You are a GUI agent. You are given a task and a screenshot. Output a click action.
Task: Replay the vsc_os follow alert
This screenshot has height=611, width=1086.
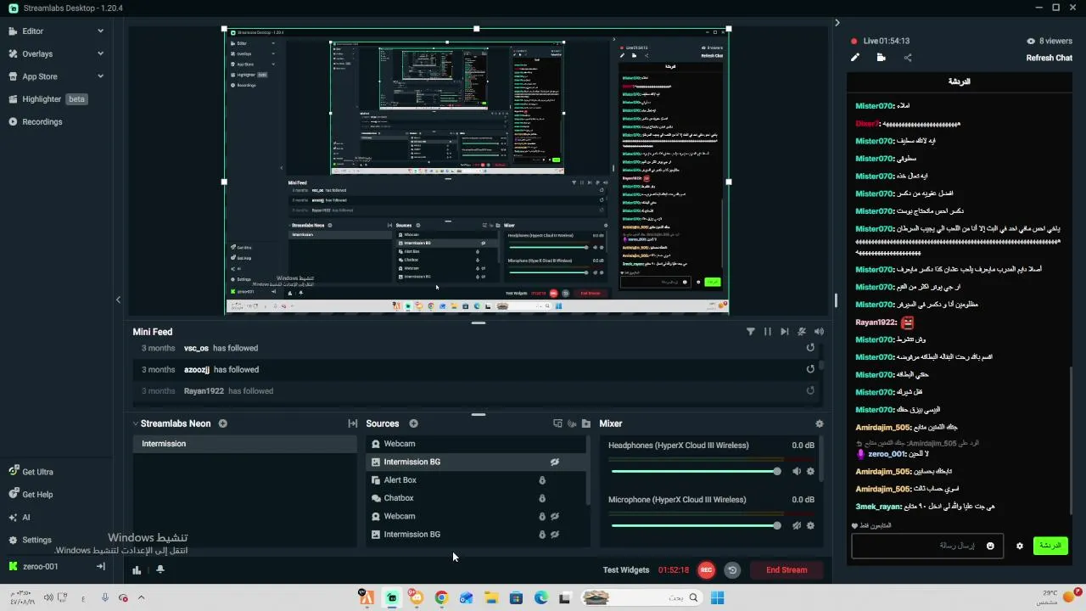click(x=810, y=348)
